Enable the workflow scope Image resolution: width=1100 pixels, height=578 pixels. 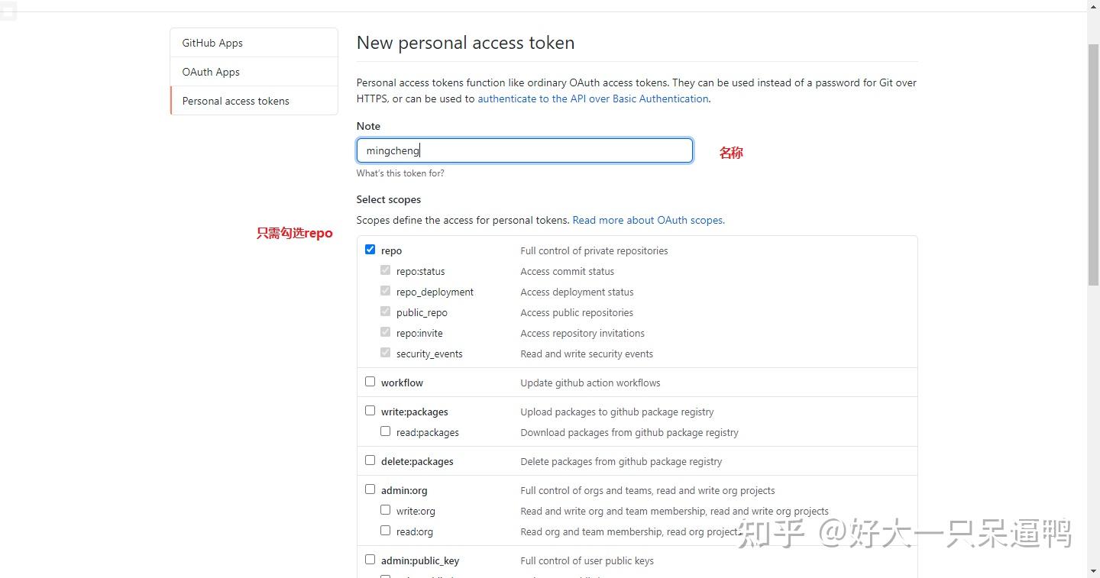pos(370,381)
